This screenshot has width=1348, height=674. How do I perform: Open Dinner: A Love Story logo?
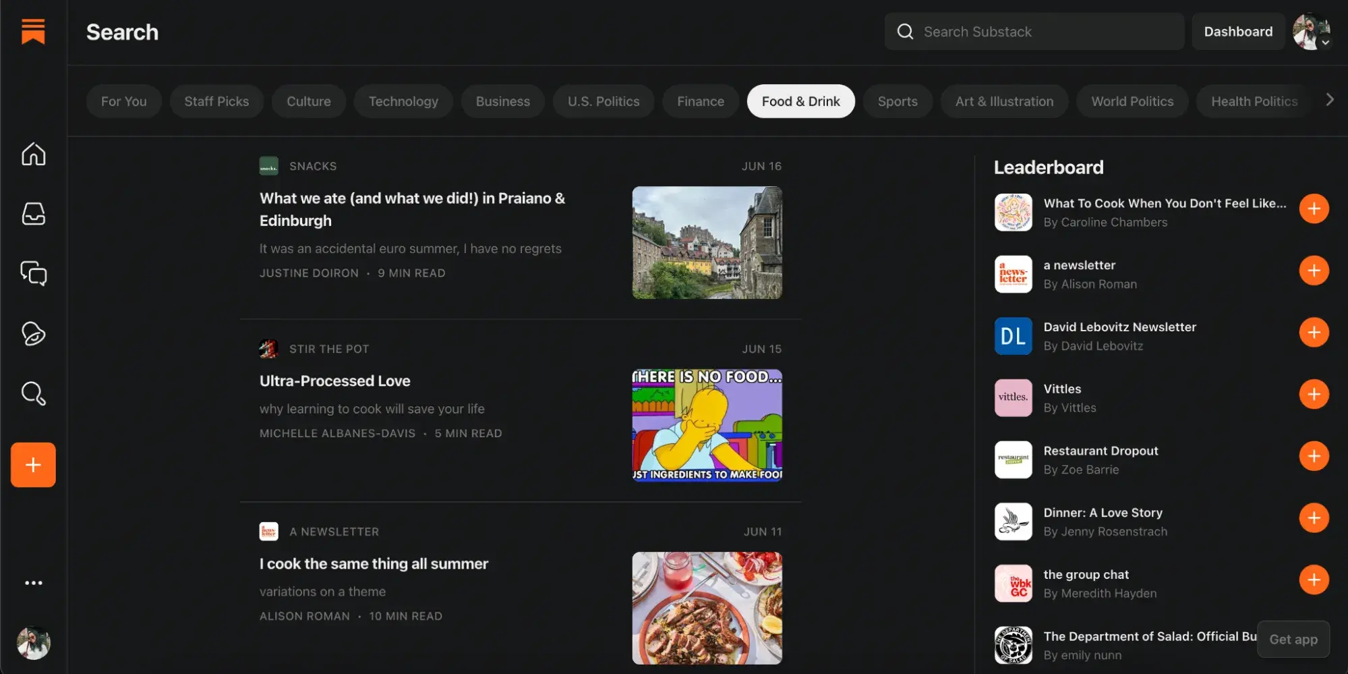1013,522
